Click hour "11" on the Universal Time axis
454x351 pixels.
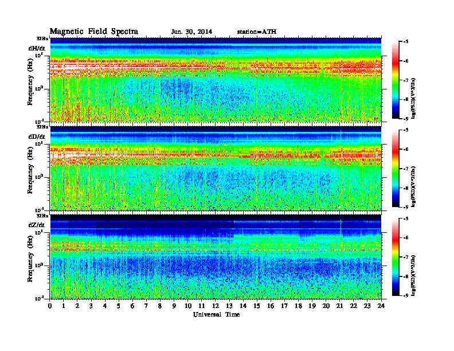click(x=202, y=306)
